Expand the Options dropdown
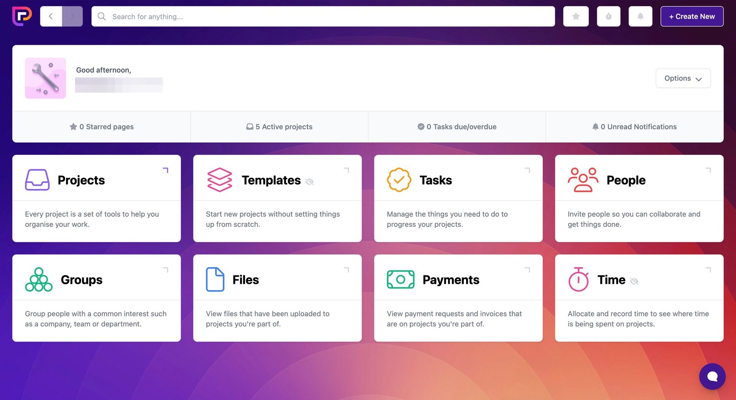 click(683, 78)
